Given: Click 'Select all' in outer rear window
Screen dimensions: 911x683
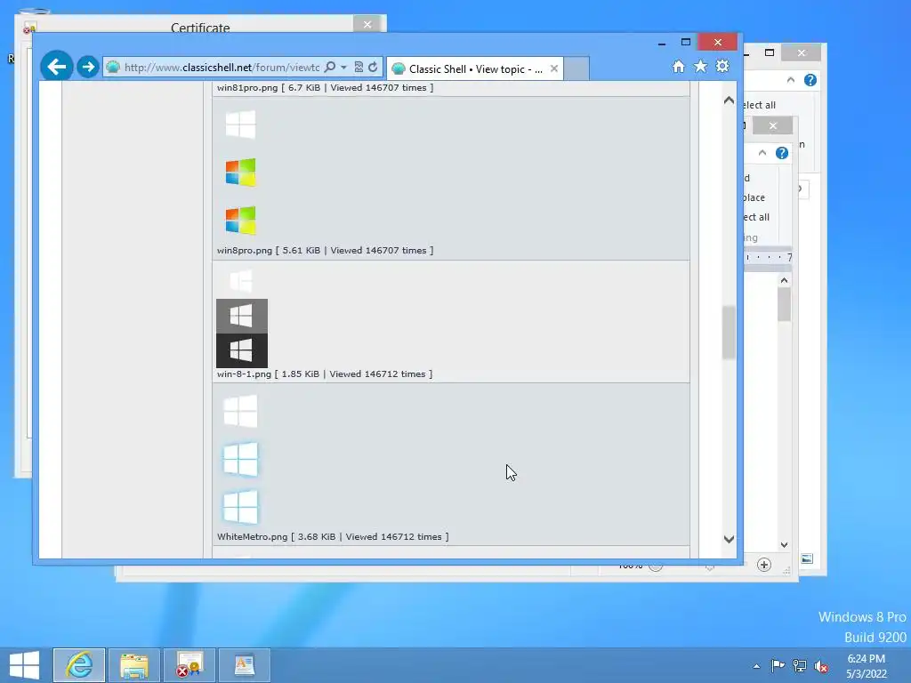Looking at the screenshot, I should click(760, 105).
